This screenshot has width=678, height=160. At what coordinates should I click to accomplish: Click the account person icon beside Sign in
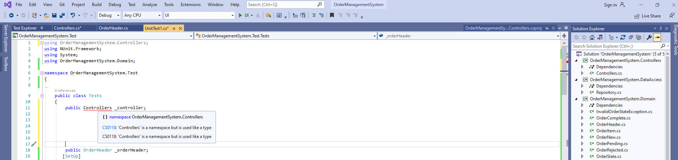point(622,5)
